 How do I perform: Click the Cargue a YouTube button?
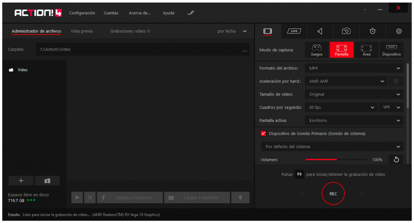(x=197, y=198)
